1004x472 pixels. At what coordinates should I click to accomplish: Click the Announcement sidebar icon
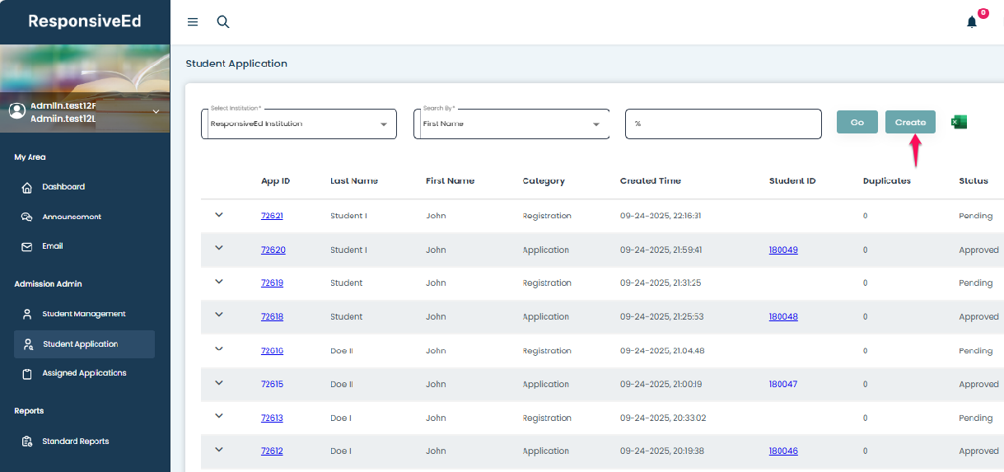tap(26, 217)
